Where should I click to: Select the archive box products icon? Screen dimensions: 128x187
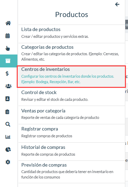point(8,61)
